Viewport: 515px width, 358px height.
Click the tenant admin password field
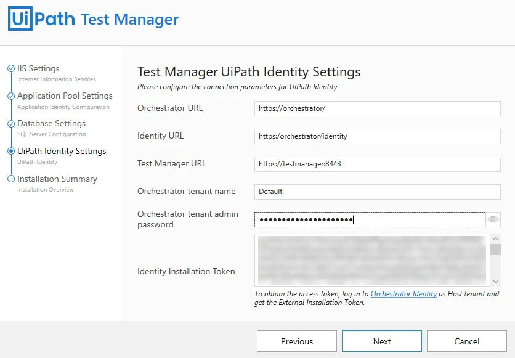tap(370, 219)
